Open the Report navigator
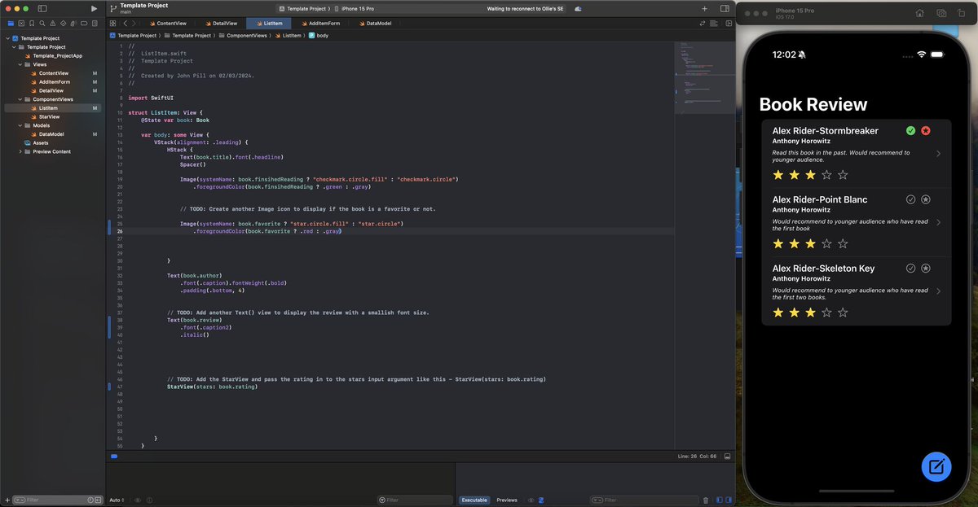This screenshot has height=507, width=978. [95, 24]
